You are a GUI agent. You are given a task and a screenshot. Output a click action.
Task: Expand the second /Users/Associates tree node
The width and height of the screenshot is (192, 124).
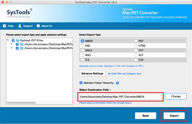tap(12, 48)
